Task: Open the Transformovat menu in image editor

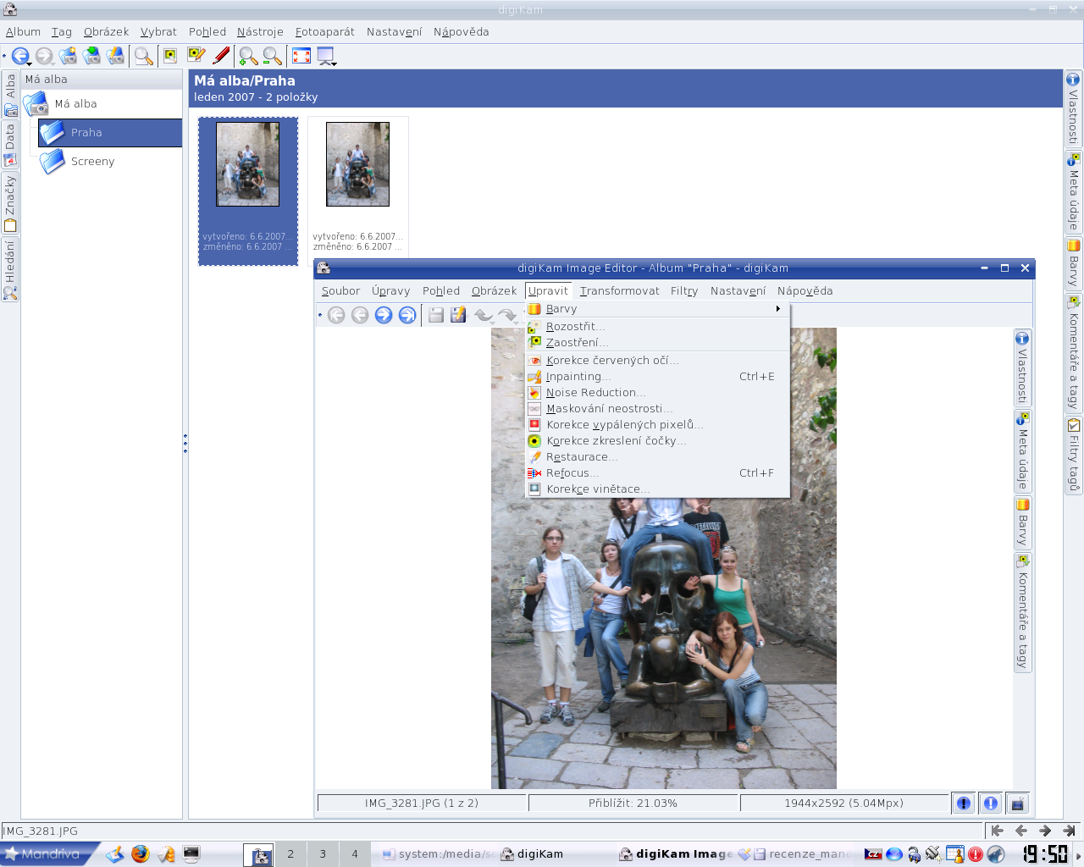Action: tap(619, 290)
